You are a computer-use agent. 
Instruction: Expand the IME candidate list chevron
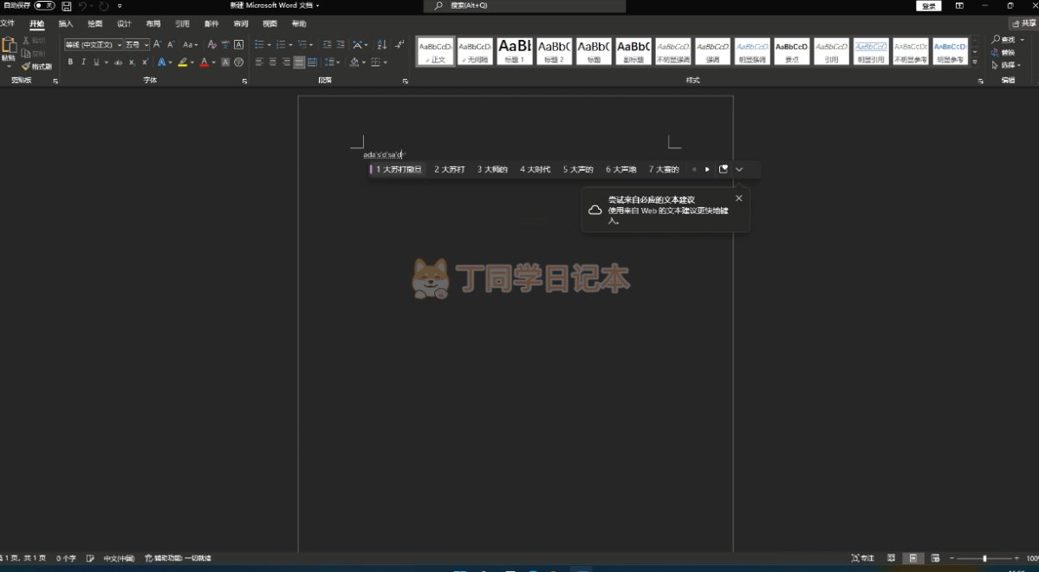pos(739,170)
